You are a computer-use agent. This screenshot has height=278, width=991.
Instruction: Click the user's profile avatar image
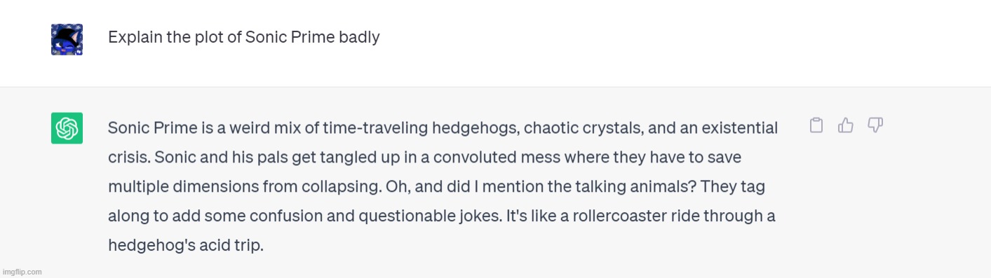pyautogui.click(x=67, y=39)
